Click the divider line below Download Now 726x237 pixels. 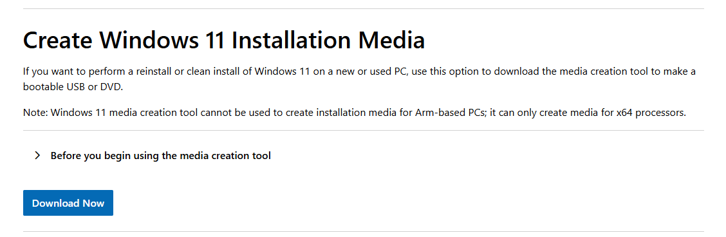pos(364,231)
